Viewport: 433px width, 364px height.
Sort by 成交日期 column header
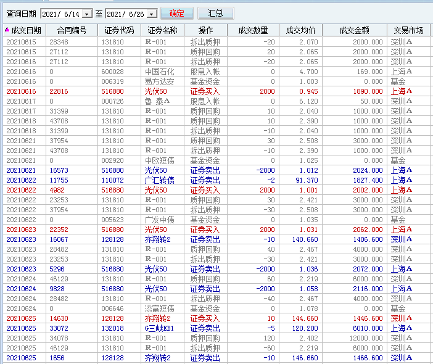tap(23, 30)
